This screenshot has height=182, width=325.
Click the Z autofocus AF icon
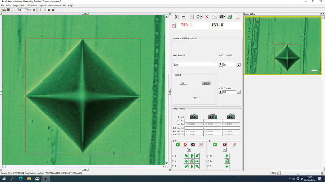[224, 149]
